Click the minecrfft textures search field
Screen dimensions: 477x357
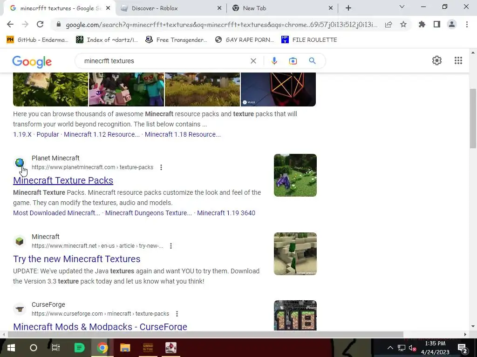coord(164,61)
